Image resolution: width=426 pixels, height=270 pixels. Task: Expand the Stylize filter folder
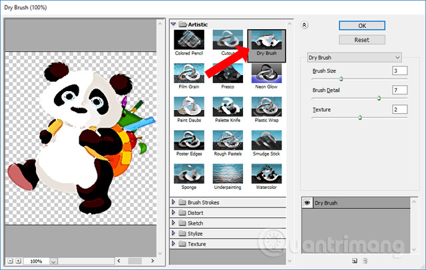coord(173,233)
